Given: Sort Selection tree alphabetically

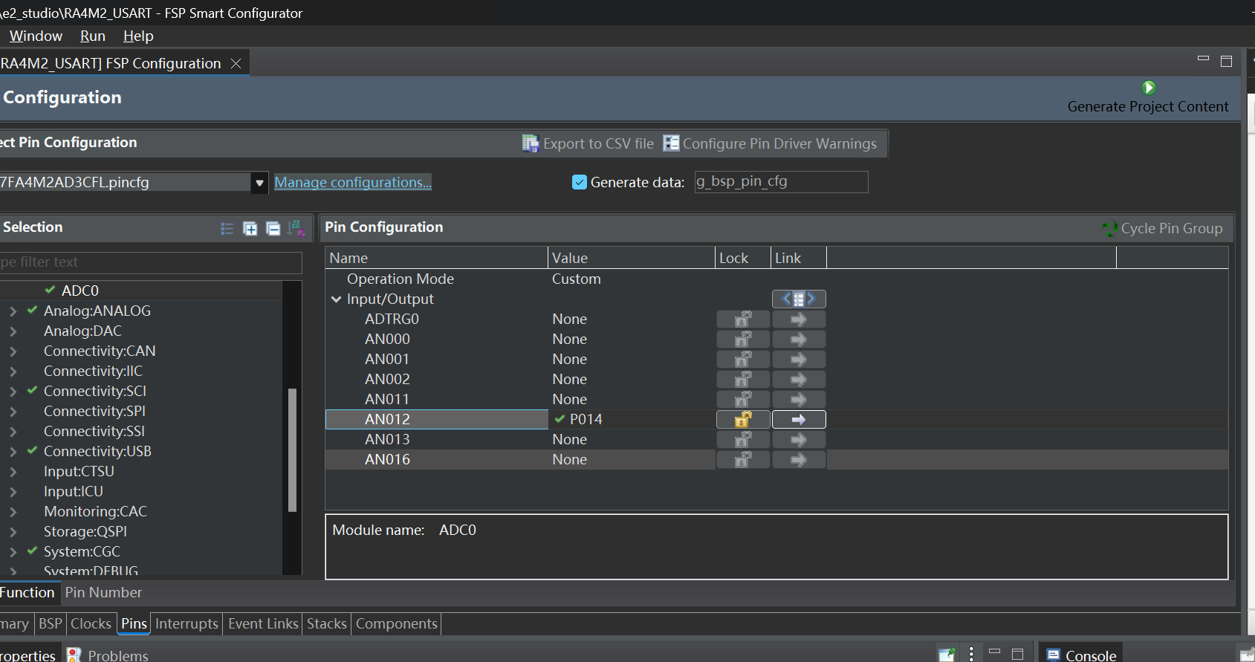Looking at the screenshot, I should (x=296, y=228).
